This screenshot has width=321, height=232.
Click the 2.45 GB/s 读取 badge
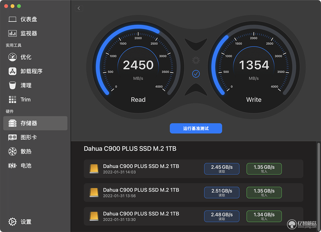tap(222, 169)
